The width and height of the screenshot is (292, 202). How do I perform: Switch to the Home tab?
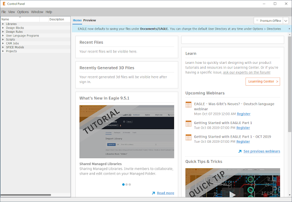(77, 21)
